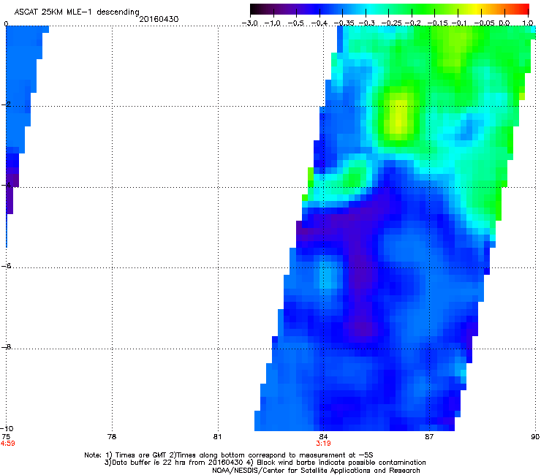Click the -0.05 color bar label

[484, 23]
